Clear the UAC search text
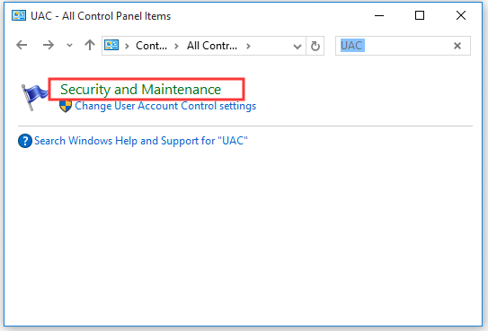Screen dimensions: 488x331 [x=457, y=46]
